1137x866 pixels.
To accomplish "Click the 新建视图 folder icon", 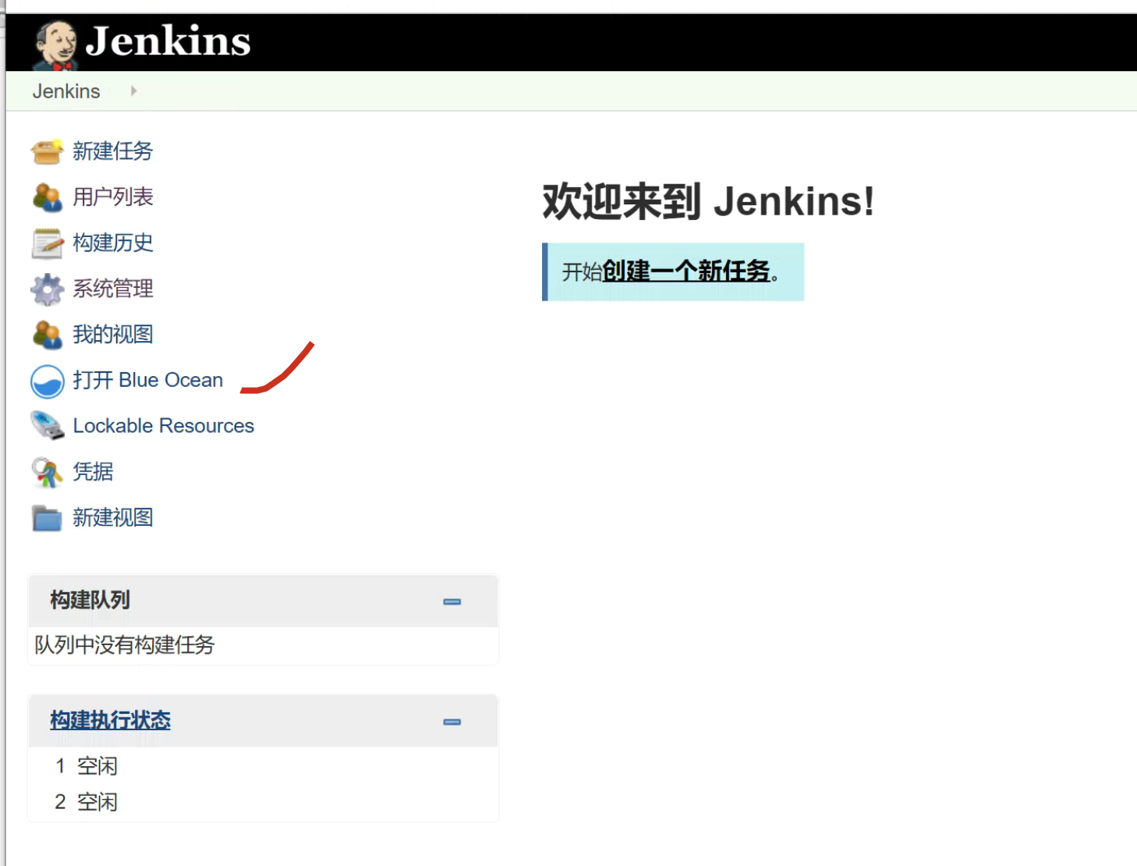I will (47, 518).
